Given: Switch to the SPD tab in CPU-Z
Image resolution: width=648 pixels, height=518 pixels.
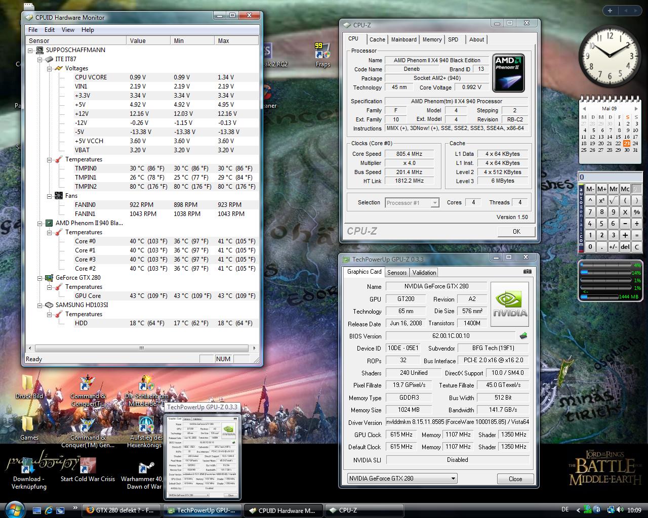Looking at the screenshot, I should (453, 39).
